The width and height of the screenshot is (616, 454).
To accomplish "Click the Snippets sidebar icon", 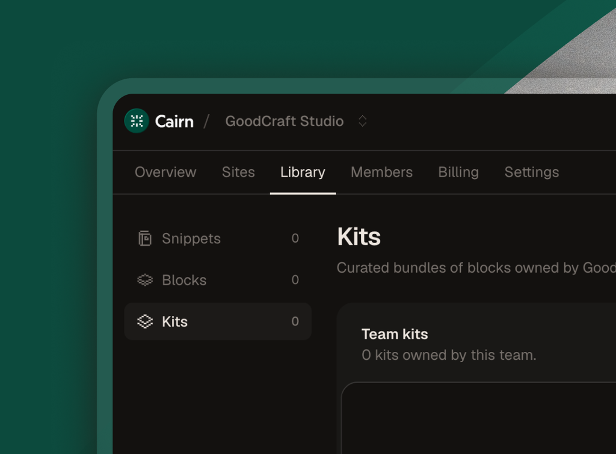I will [145, 238].
